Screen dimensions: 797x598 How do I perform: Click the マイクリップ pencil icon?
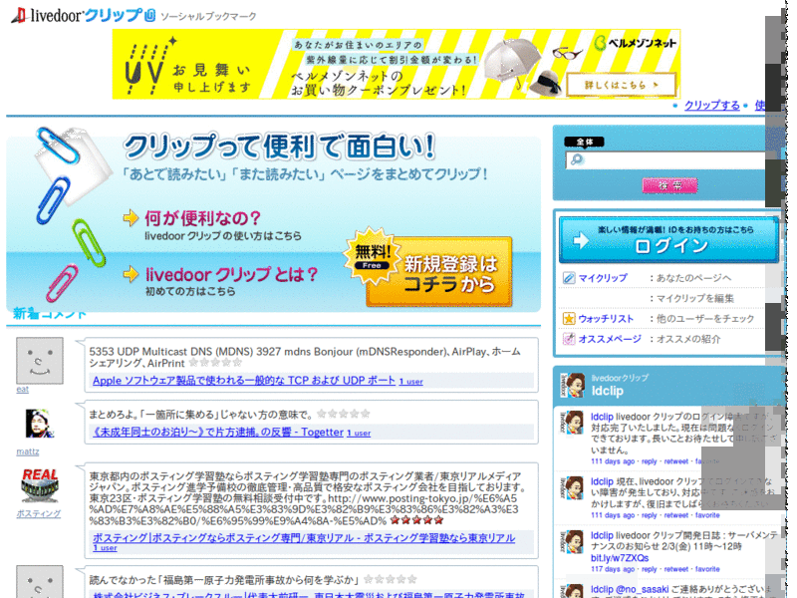point(569,278)
